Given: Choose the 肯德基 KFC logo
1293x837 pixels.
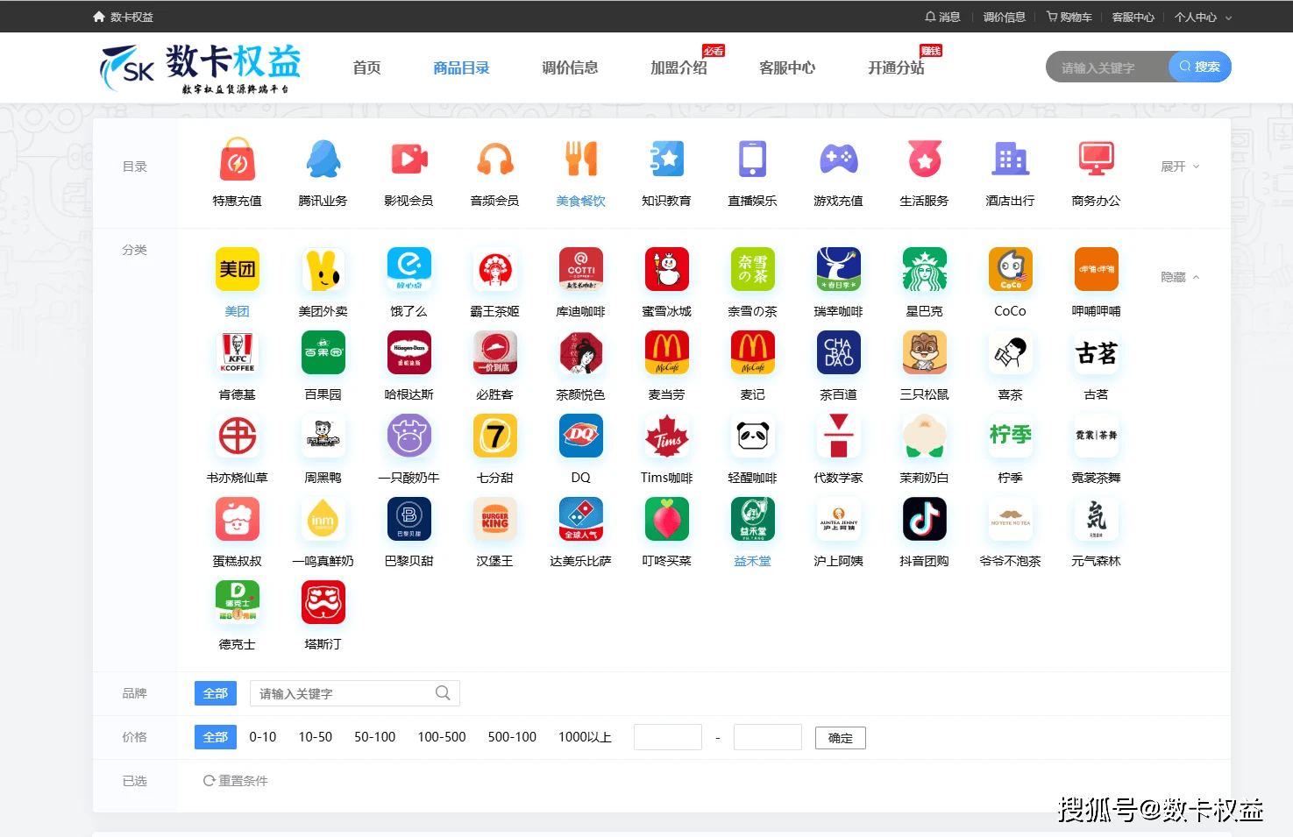Looking at the screenshot, I should click(x=237, y=352).
